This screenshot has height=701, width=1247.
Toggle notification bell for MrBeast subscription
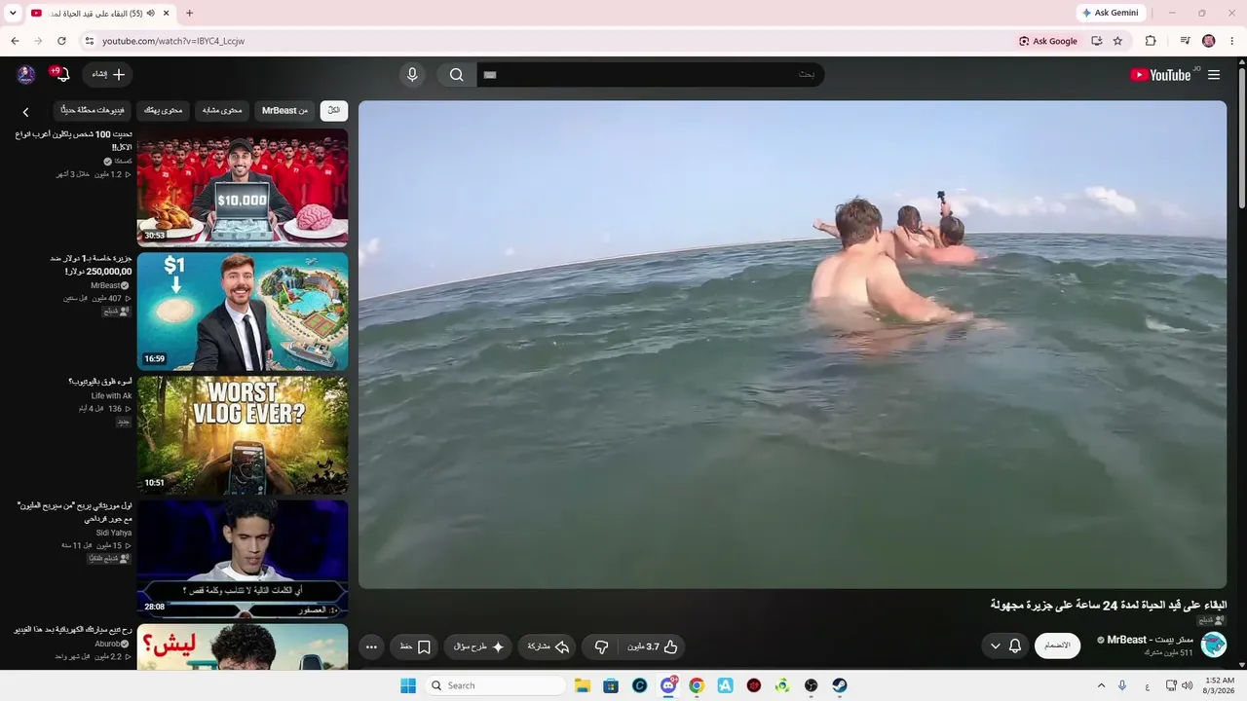tap(1015, 646)
